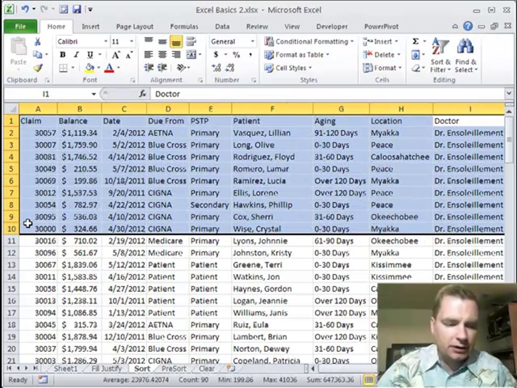Viewport: 517px width, 388px height.
Task: Click Increase Indent icon
Action: [162, 68]
